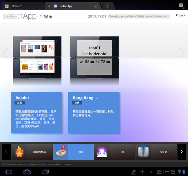Open the Reader app info card

[x=36, y=113]
